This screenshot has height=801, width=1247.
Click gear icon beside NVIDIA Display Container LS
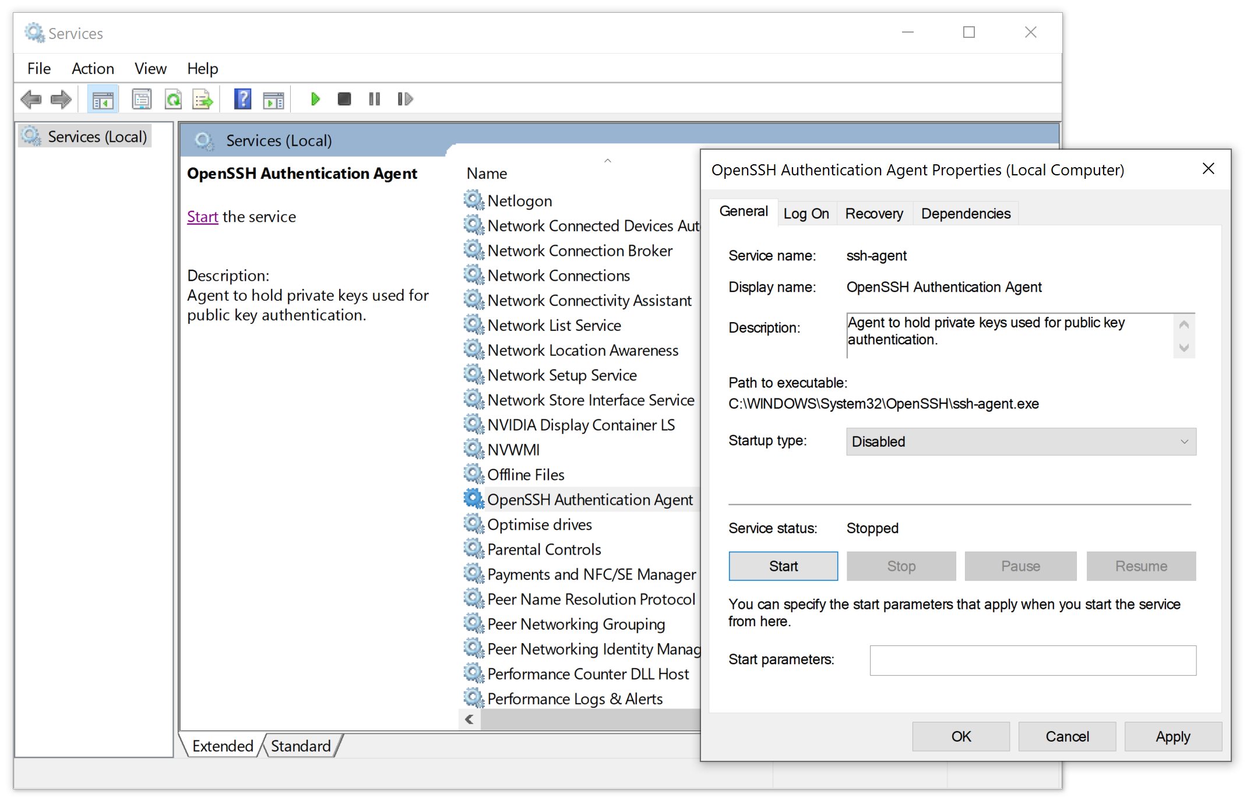click(x=474, y=424)
